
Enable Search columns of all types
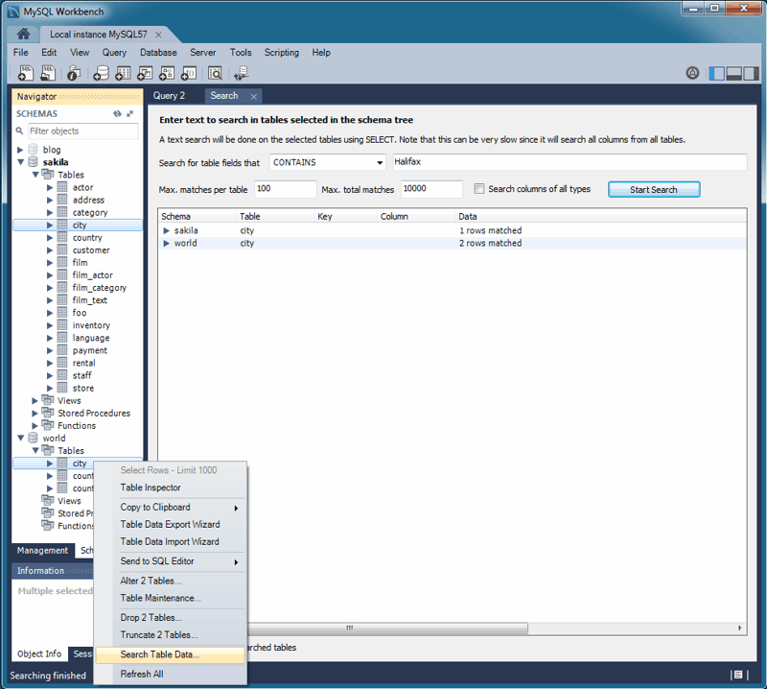480,189
